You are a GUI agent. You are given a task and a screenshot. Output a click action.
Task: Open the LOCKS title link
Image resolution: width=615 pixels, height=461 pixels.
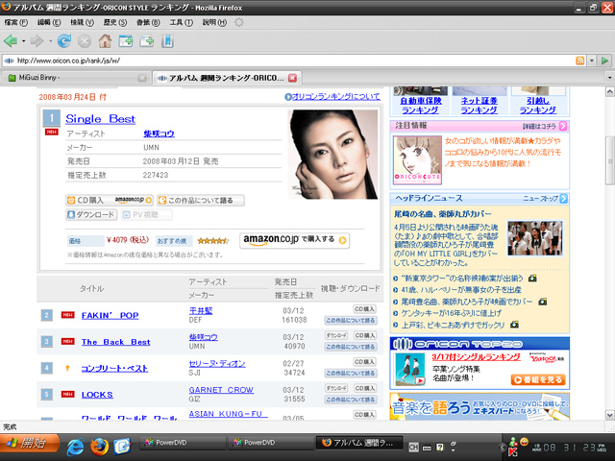pos(97,395)
